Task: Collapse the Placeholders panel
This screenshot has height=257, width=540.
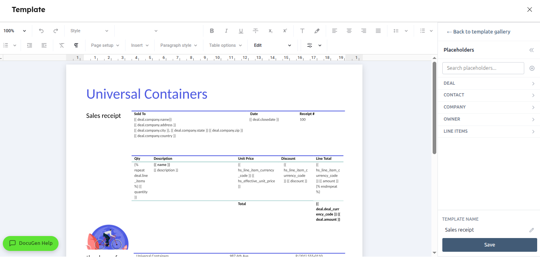Action: click(x=532, y=50)
